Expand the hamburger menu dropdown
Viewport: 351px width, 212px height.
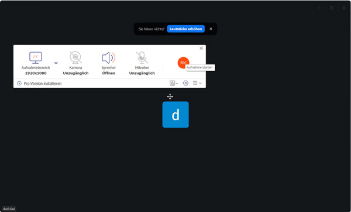pyautogui.click(x=197, y=83)
